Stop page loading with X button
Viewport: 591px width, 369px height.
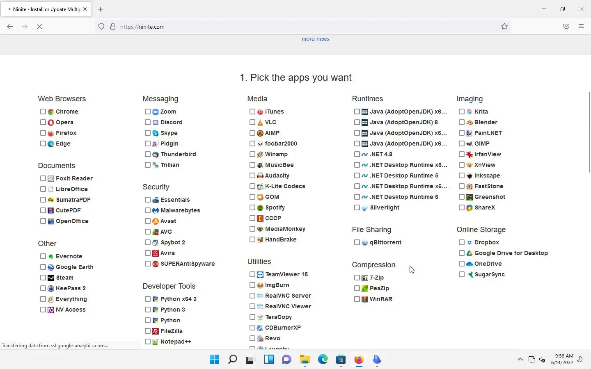(39, 27)
